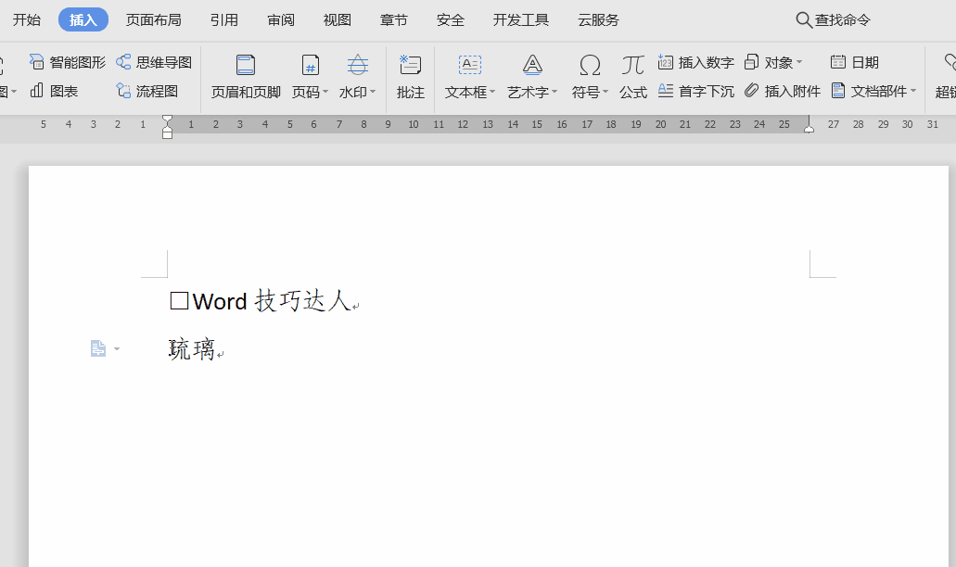Open 页眉和页脚 header and footer

246,77
